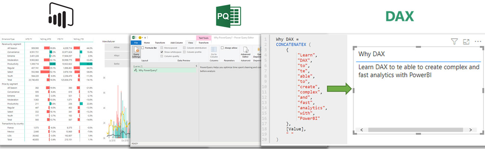
Task: Enable the Column distribution checkbox
Action: pyautogui.click(x=184, y=48)
